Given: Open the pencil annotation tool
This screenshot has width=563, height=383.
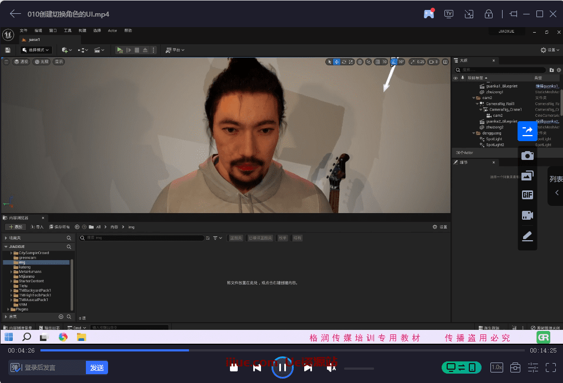Looking at the screenshot, I should click(528, 236).
